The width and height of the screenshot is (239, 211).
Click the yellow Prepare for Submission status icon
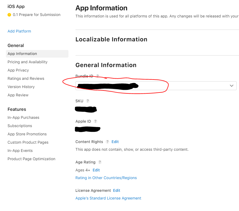9,15
